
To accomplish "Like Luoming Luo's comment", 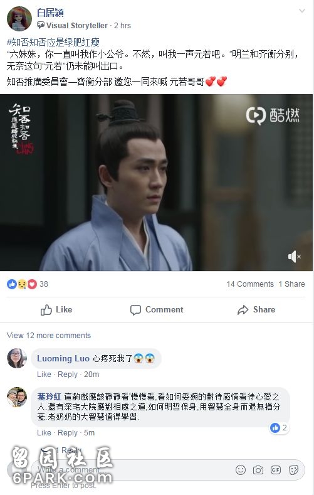I will [x=44, y=375].
